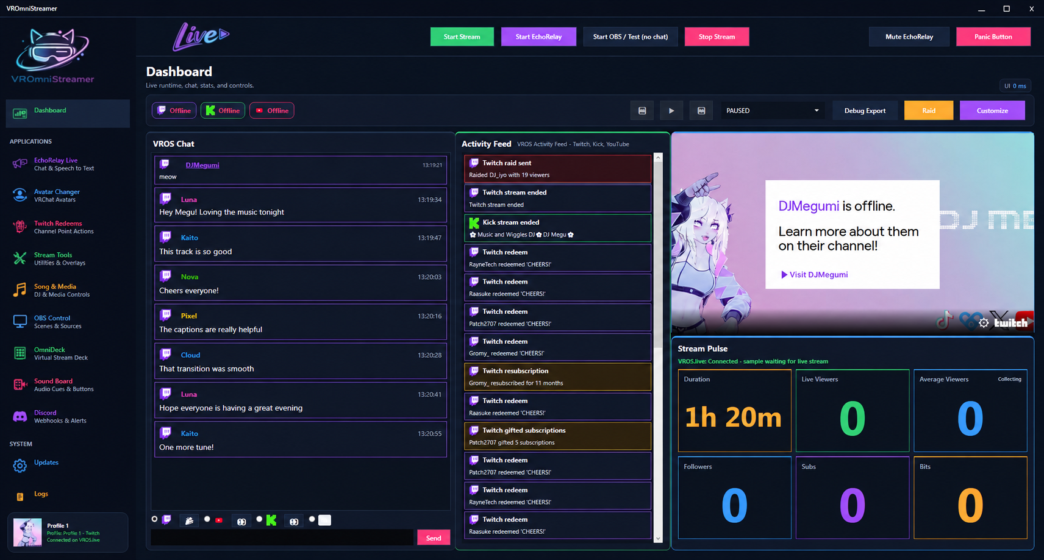Click the Visit DJMegumi link
Viewport: 1044px width, 560px height.
[815, 275]
